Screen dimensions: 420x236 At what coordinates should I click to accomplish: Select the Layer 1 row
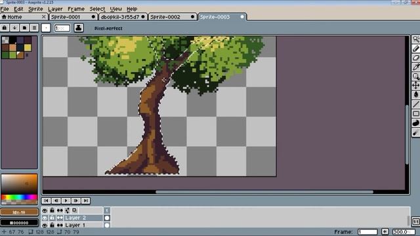(83, 225)
